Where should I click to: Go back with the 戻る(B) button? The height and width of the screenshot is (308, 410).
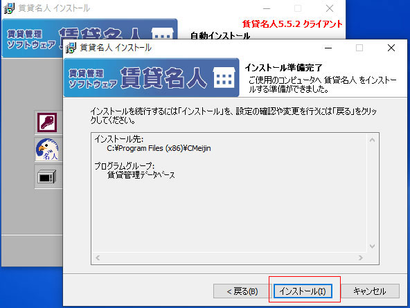click(242, 291)
